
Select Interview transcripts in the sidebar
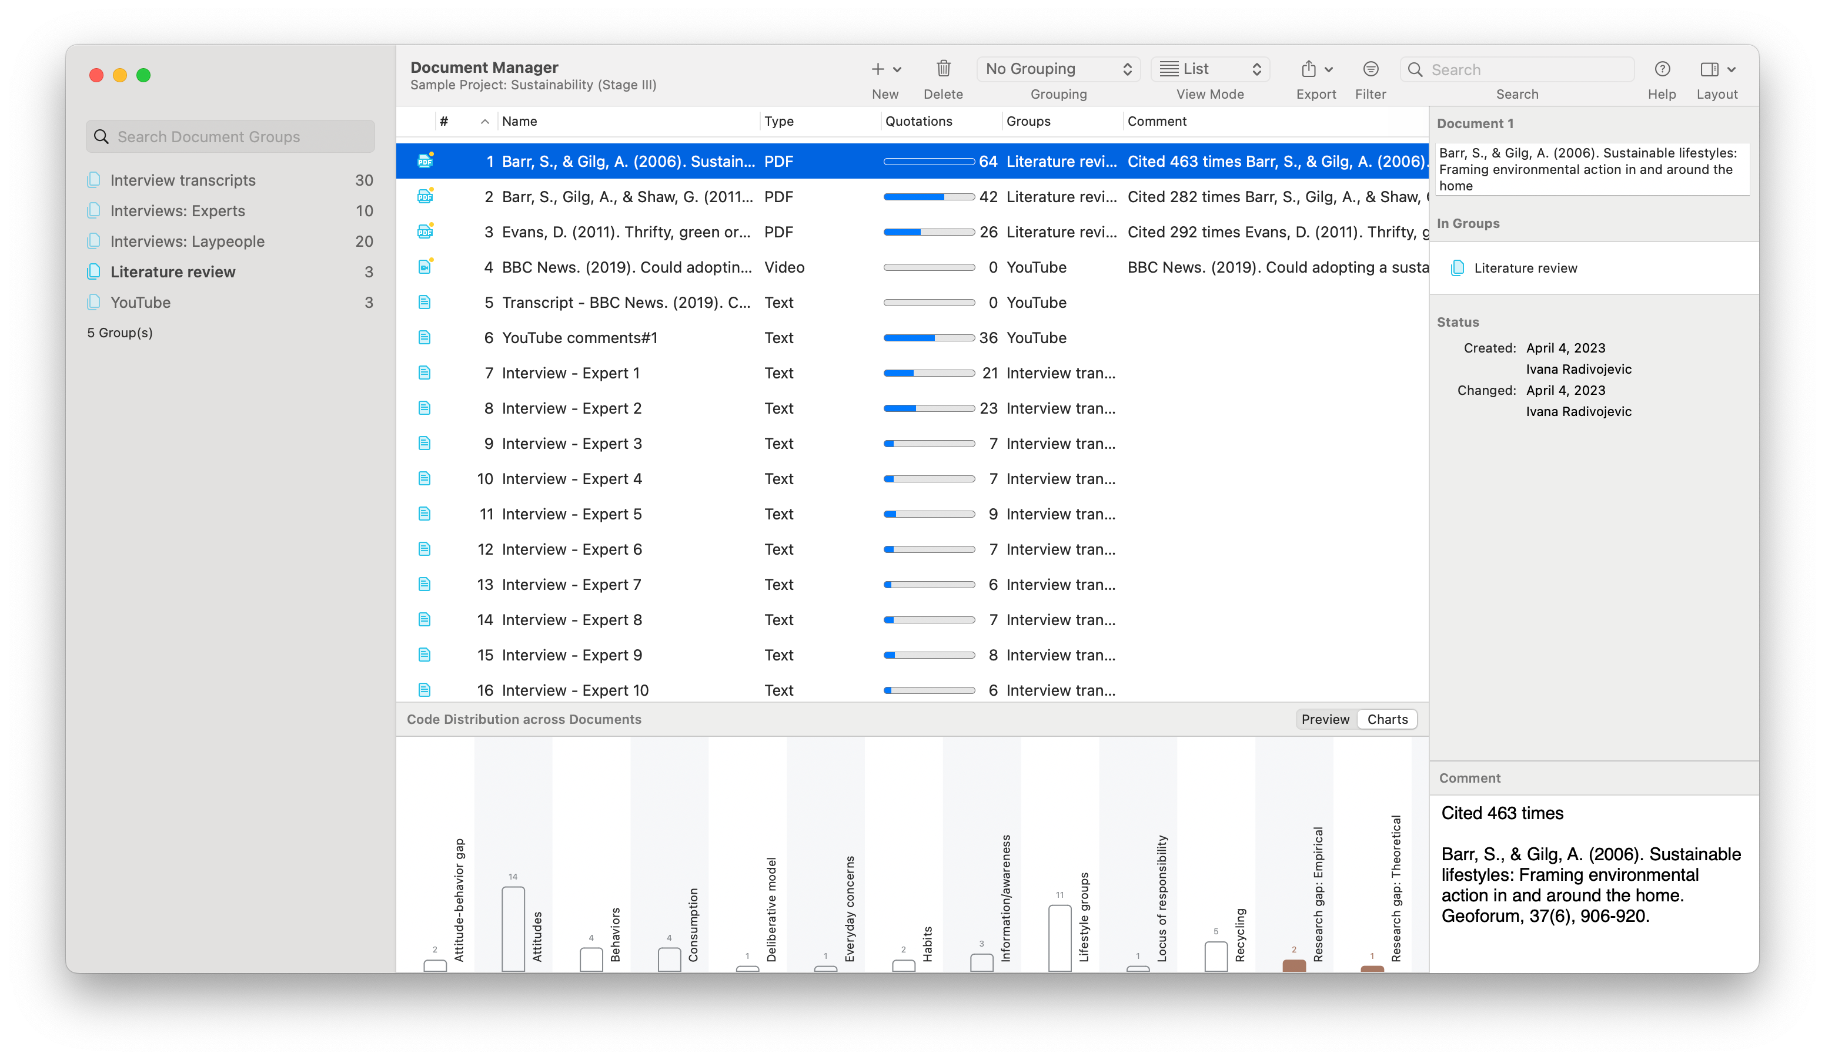182,179
